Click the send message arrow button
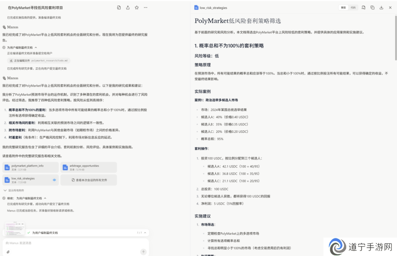397x256 pixels. point(143,252)
